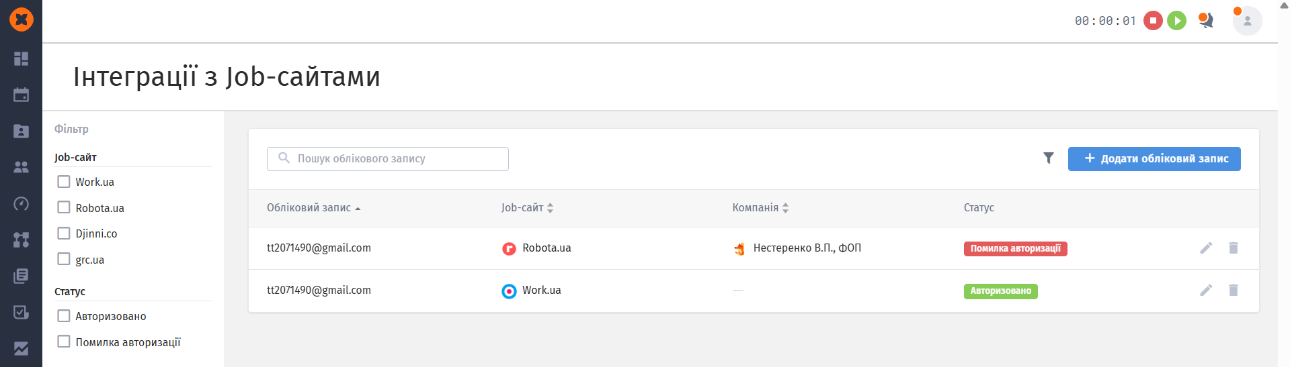Open the calendar icon in sidebar

click(22, 95)
